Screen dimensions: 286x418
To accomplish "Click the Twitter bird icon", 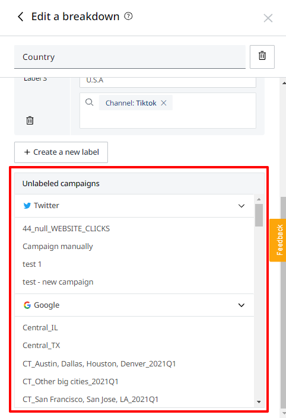I will (27, 206).
